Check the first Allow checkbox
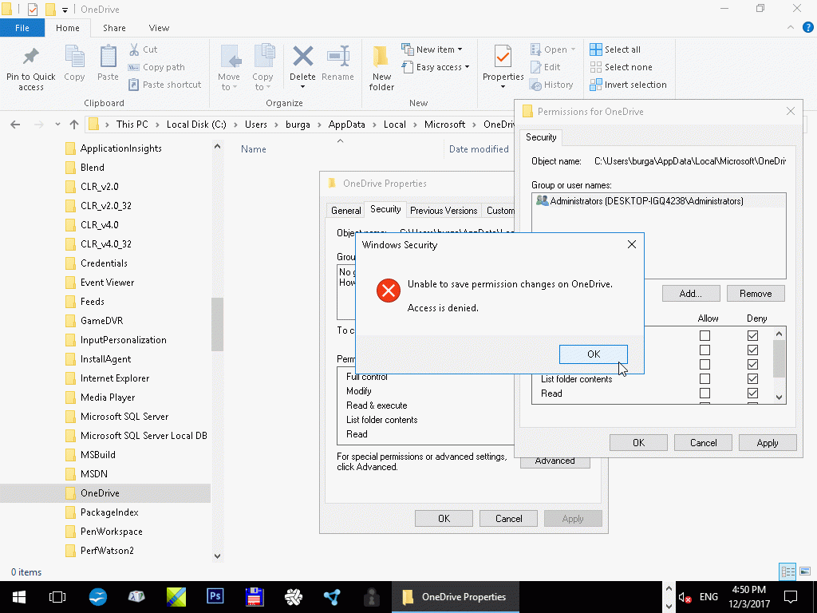This screenshot has width=817, height=613. coord(705,336)
